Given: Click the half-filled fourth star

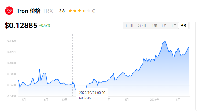Looking at the screenshot, I should (84, 11).
